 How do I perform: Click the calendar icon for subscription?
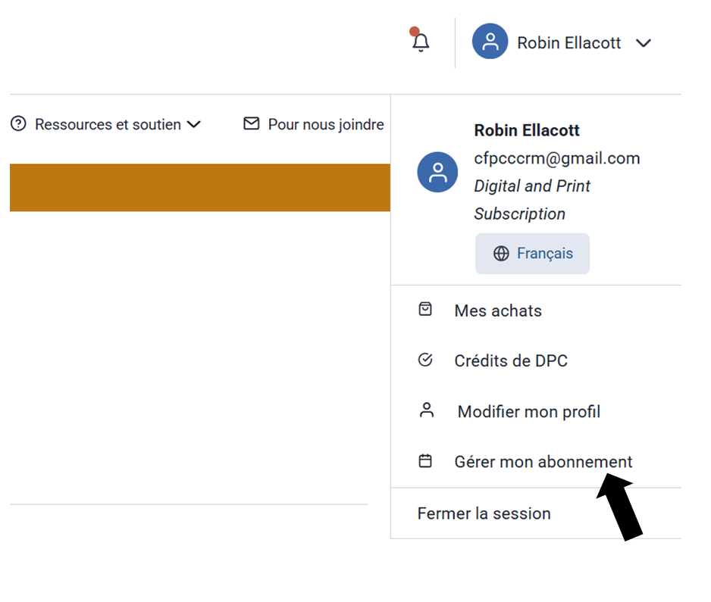coord(425,460)
